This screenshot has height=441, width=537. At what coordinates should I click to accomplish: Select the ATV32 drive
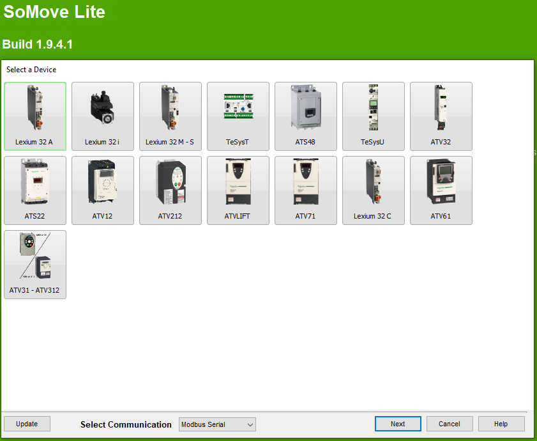coord(441,116)
